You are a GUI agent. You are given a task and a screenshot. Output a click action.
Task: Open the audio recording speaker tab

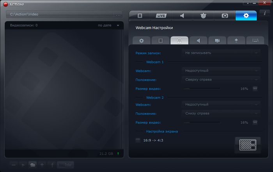(x=182, y=16)
